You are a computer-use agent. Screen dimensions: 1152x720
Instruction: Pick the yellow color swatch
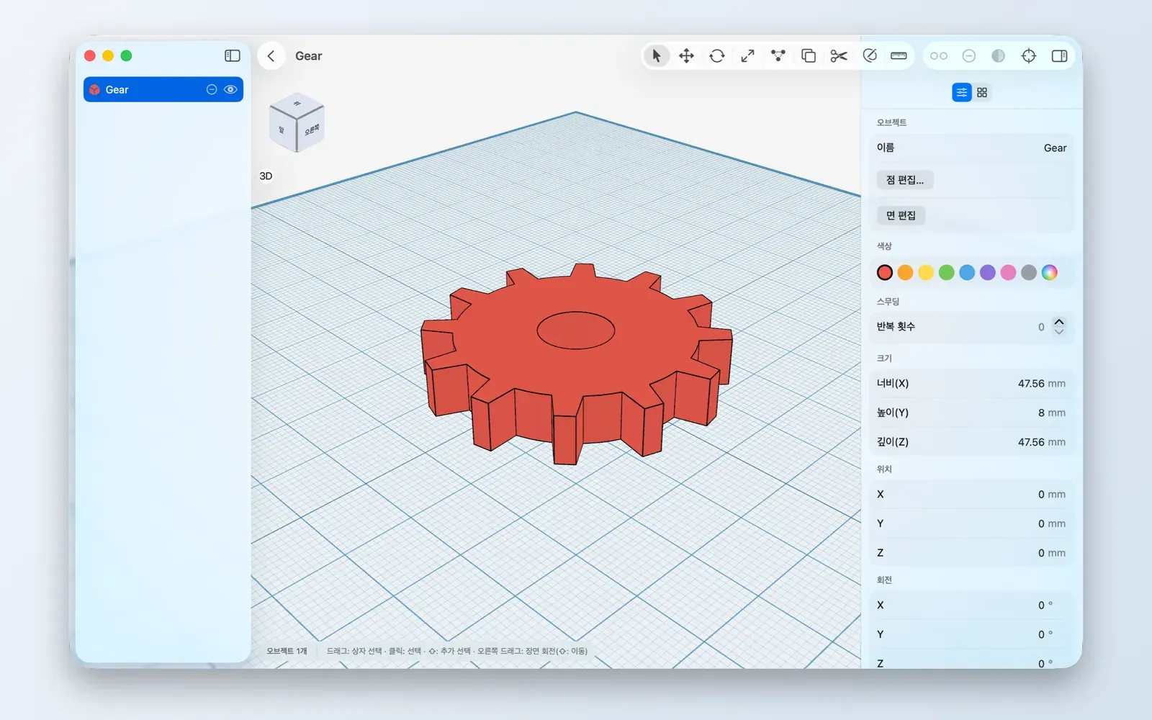coord(926,272)
